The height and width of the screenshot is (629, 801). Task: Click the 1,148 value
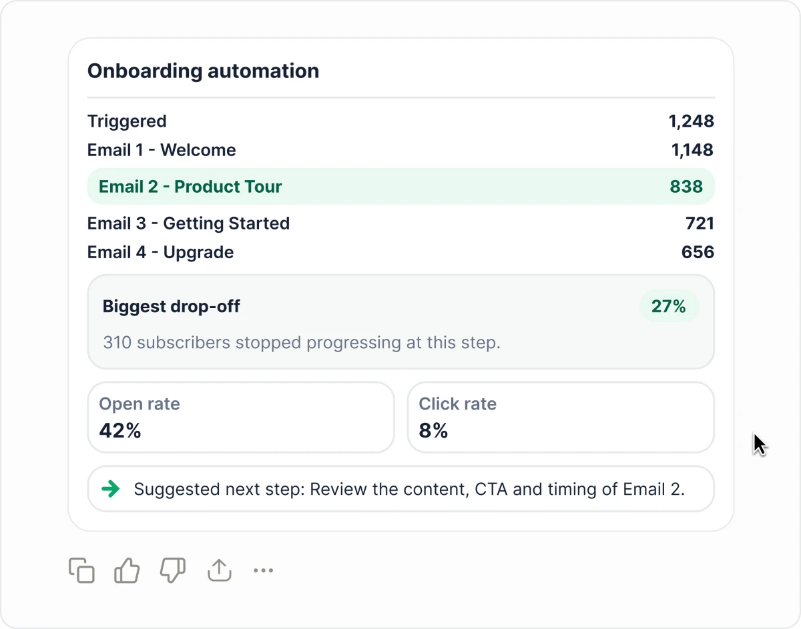692,150
